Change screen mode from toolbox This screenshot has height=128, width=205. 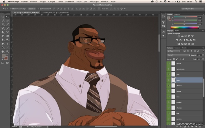point(7,63)
